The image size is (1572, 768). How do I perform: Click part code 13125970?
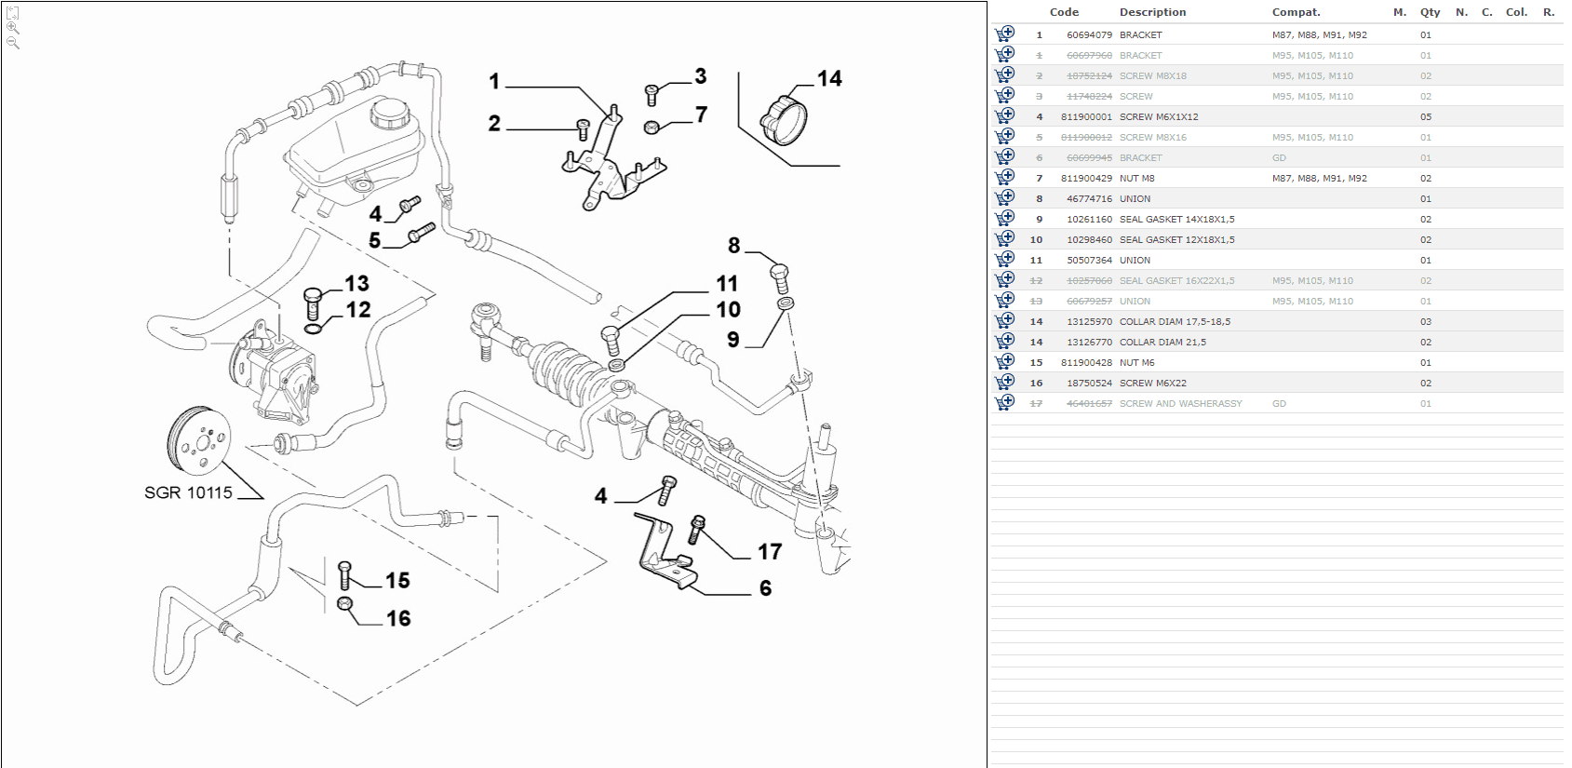point(1089,321)
